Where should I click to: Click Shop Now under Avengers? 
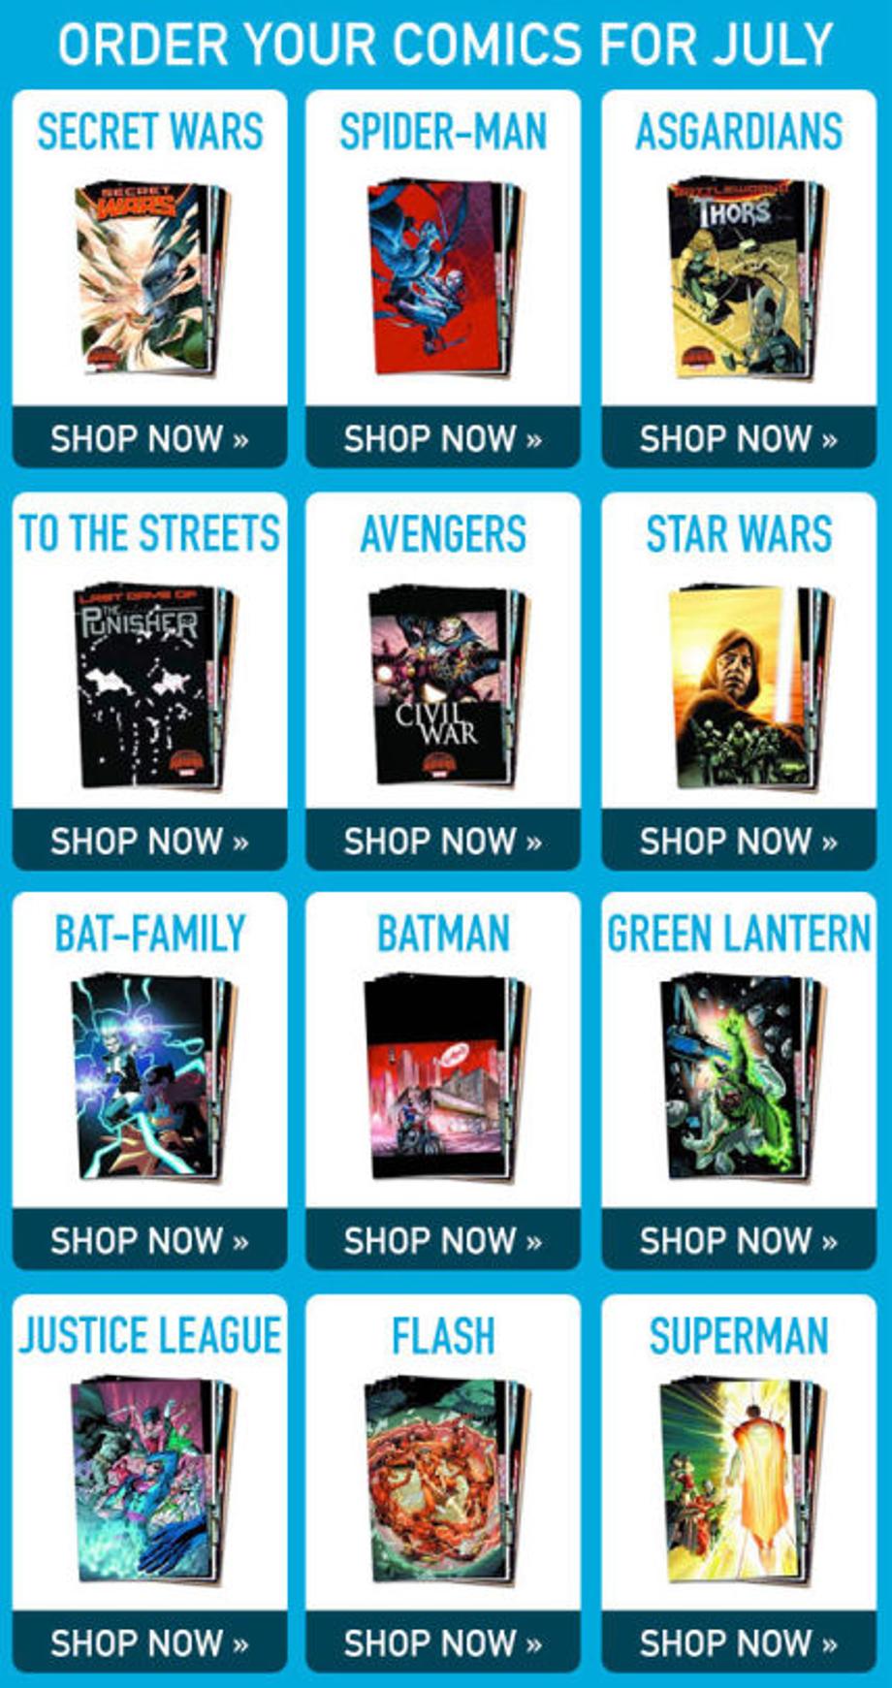pyautogui.click(x=443, y=840)
